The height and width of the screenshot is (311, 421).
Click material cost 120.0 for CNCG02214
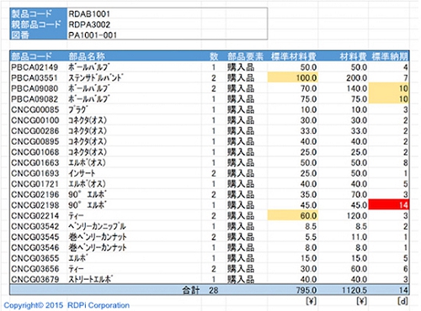(356, 216)
